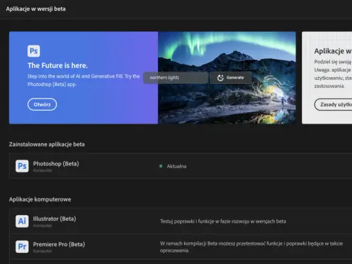Click the aurora mountain banner image

[227, 78]
